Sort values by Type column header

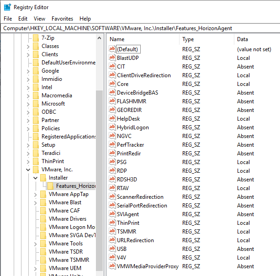tap(207, 39)
